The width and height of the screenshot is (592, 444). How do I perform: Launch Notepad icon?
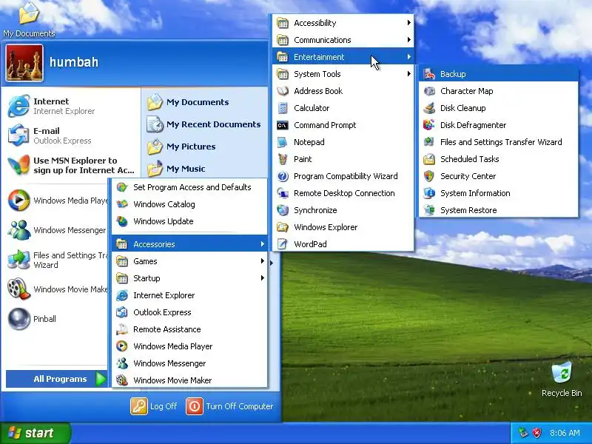[x=283, y=142]
